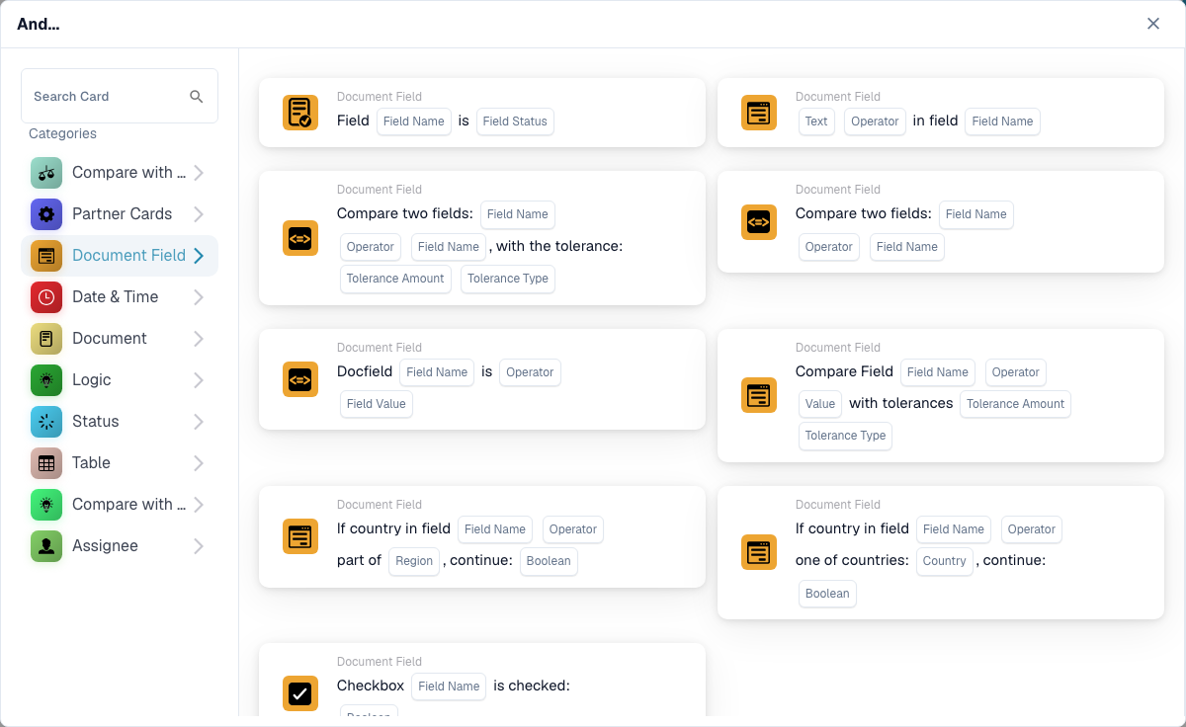Image resolution: width=1186 pixels, height=727 pixels.
Task: Click the Logic lightbulb icon
Action: (46, 380)
